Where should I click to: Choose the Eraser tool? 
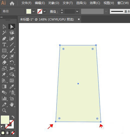[x=4, y=62]
